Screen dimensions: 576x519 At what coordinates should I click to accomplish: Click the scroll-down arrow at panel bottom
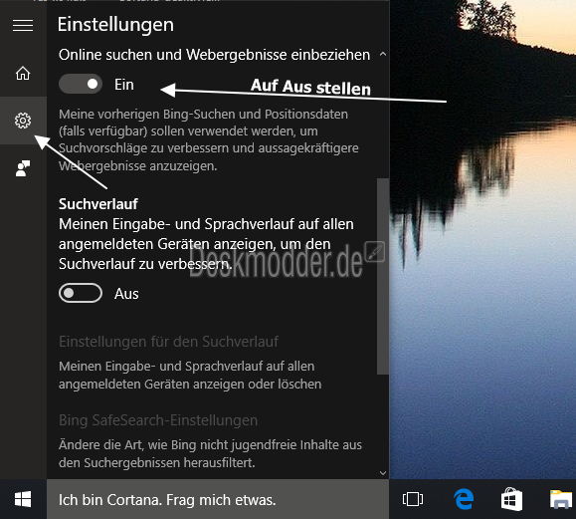(x=383, y=473)
